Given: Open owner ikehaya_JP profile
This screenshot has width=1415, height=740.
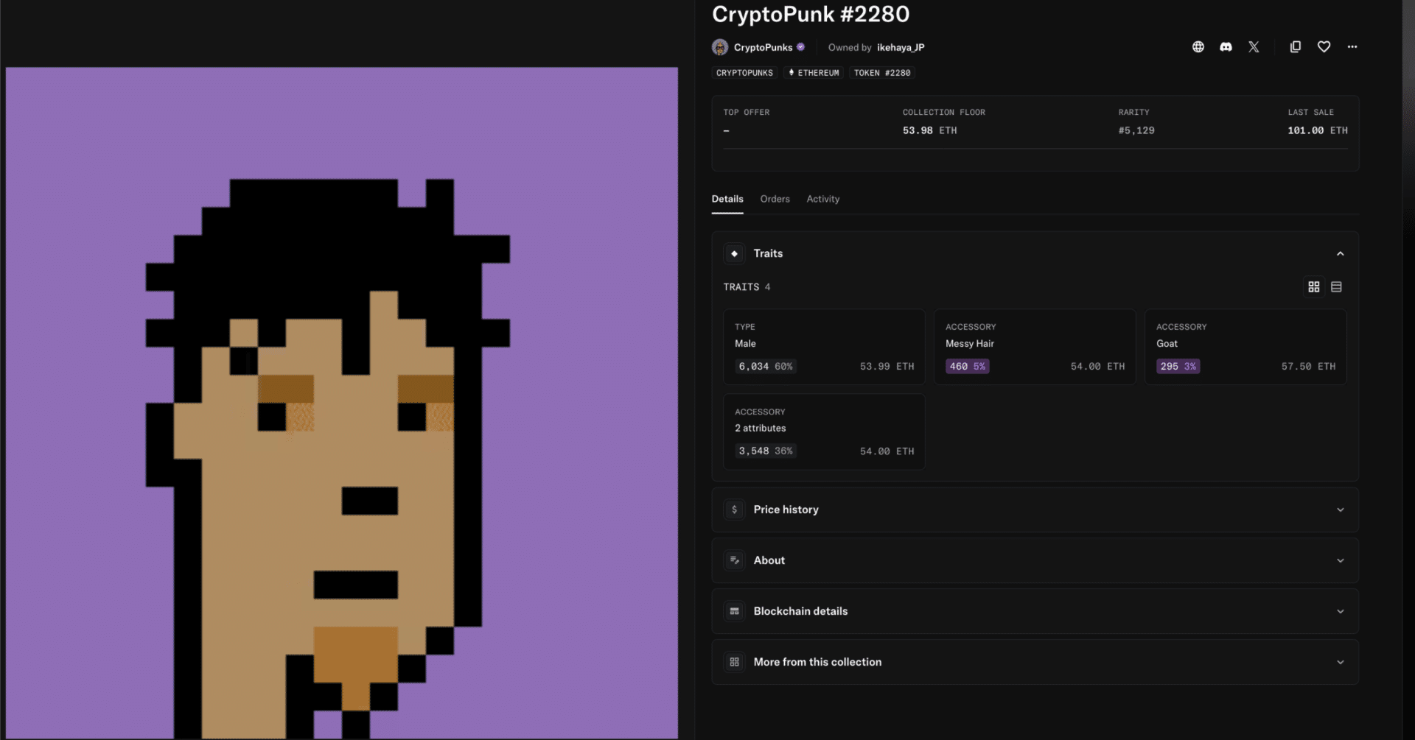Looking at the screenshot, I should 901,47.
